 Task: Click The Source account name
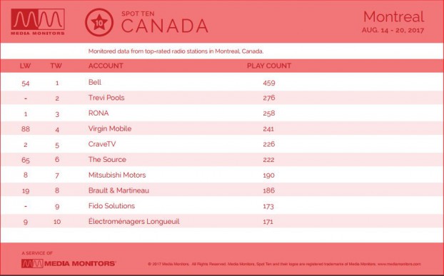click(x=107, y=160)
